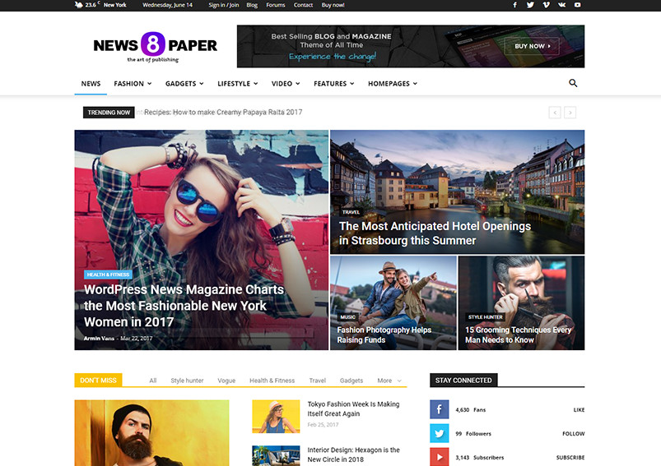Click the Newspaper 8 site logo
Viewport: 661px width, 466px height.
155,46
